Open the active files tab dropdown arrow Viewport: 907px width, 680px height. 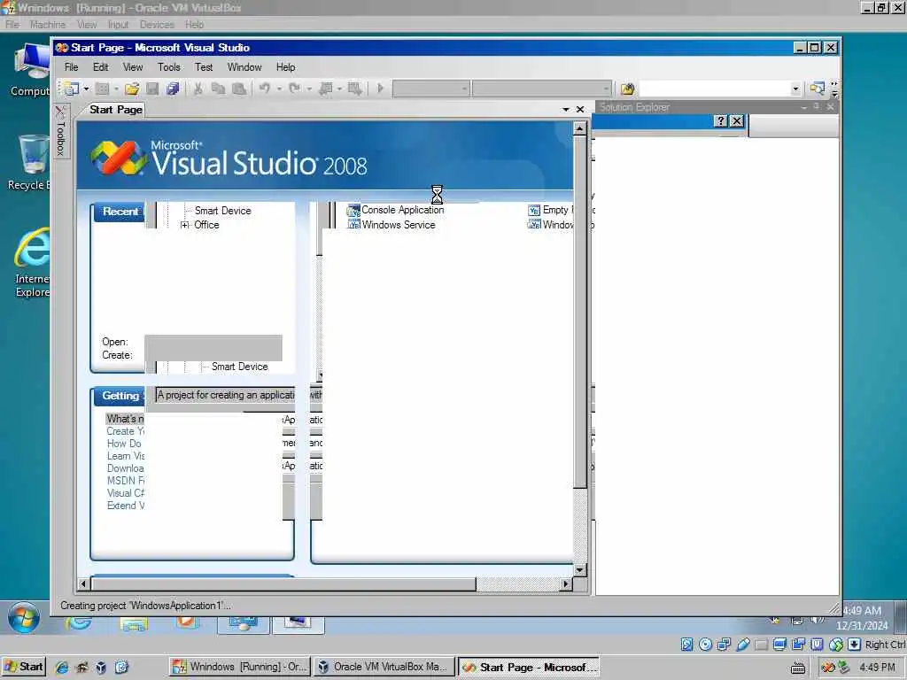[566, 109]
